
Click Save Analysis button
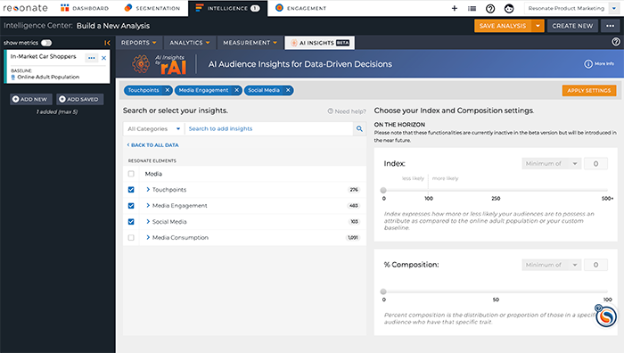(503, 26)
